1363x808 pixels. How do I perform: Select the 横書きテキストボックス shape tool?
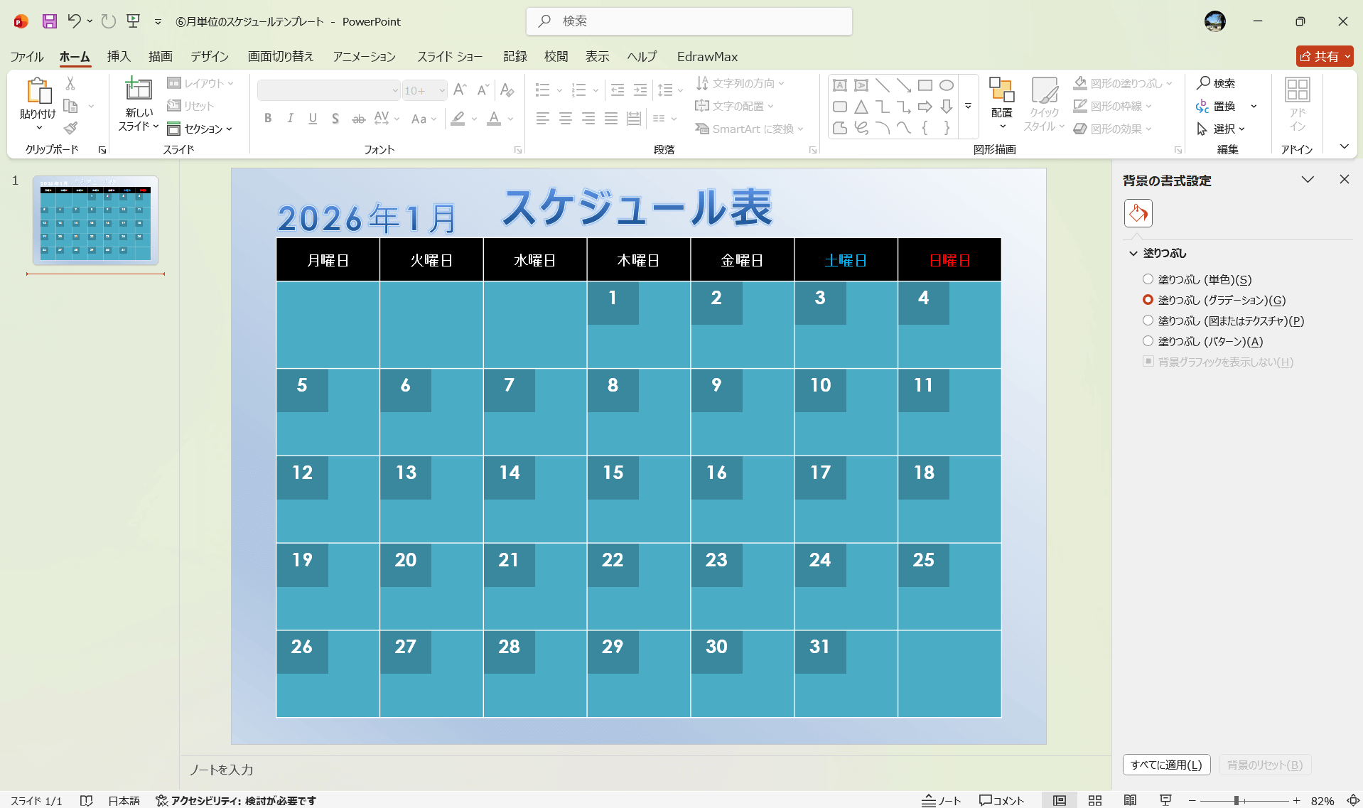[840, 85]
